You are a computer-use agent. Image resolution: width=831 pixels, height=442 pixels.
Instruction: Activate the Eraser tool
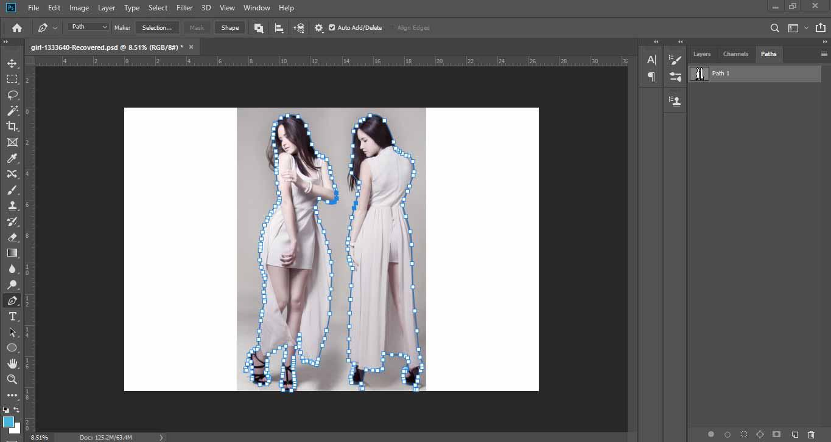click(12, 237)
